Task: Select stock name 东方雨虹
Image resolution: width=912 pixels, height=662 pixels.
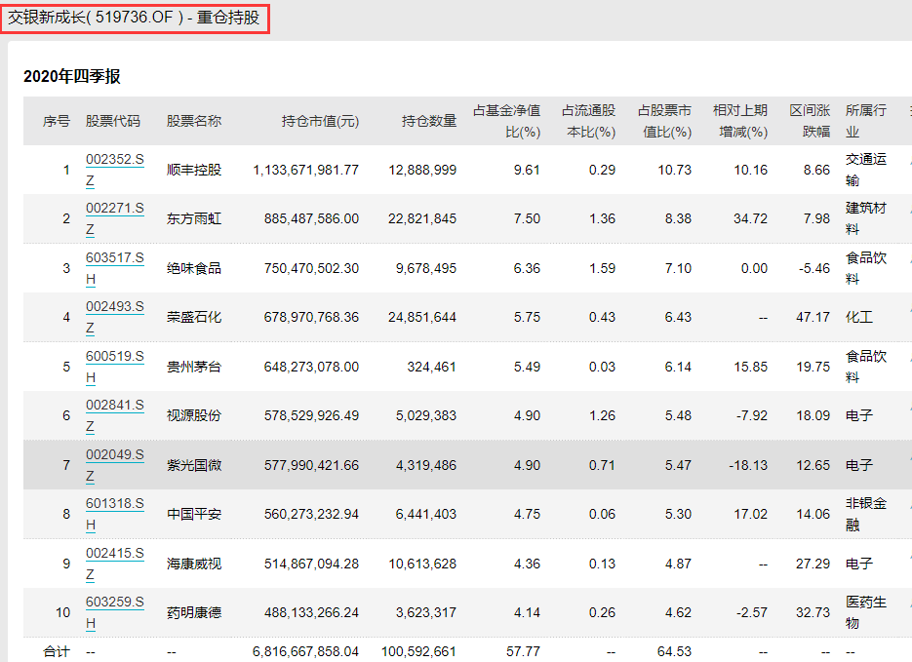Action: click(x=194, y=218)
